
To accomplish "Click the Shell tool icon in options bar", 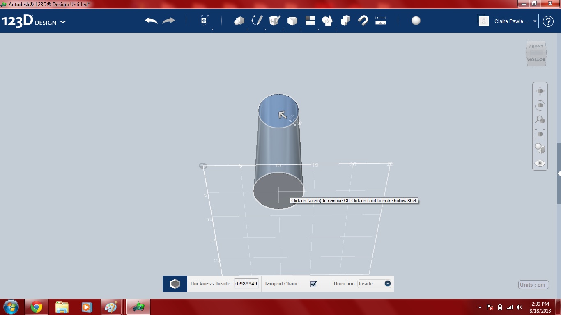I will pyautogui.click(x=175, y=284).
